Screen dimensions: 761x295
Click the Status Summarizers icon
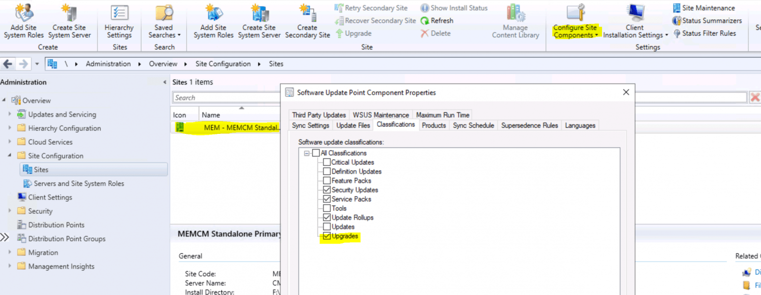point(677,21)
